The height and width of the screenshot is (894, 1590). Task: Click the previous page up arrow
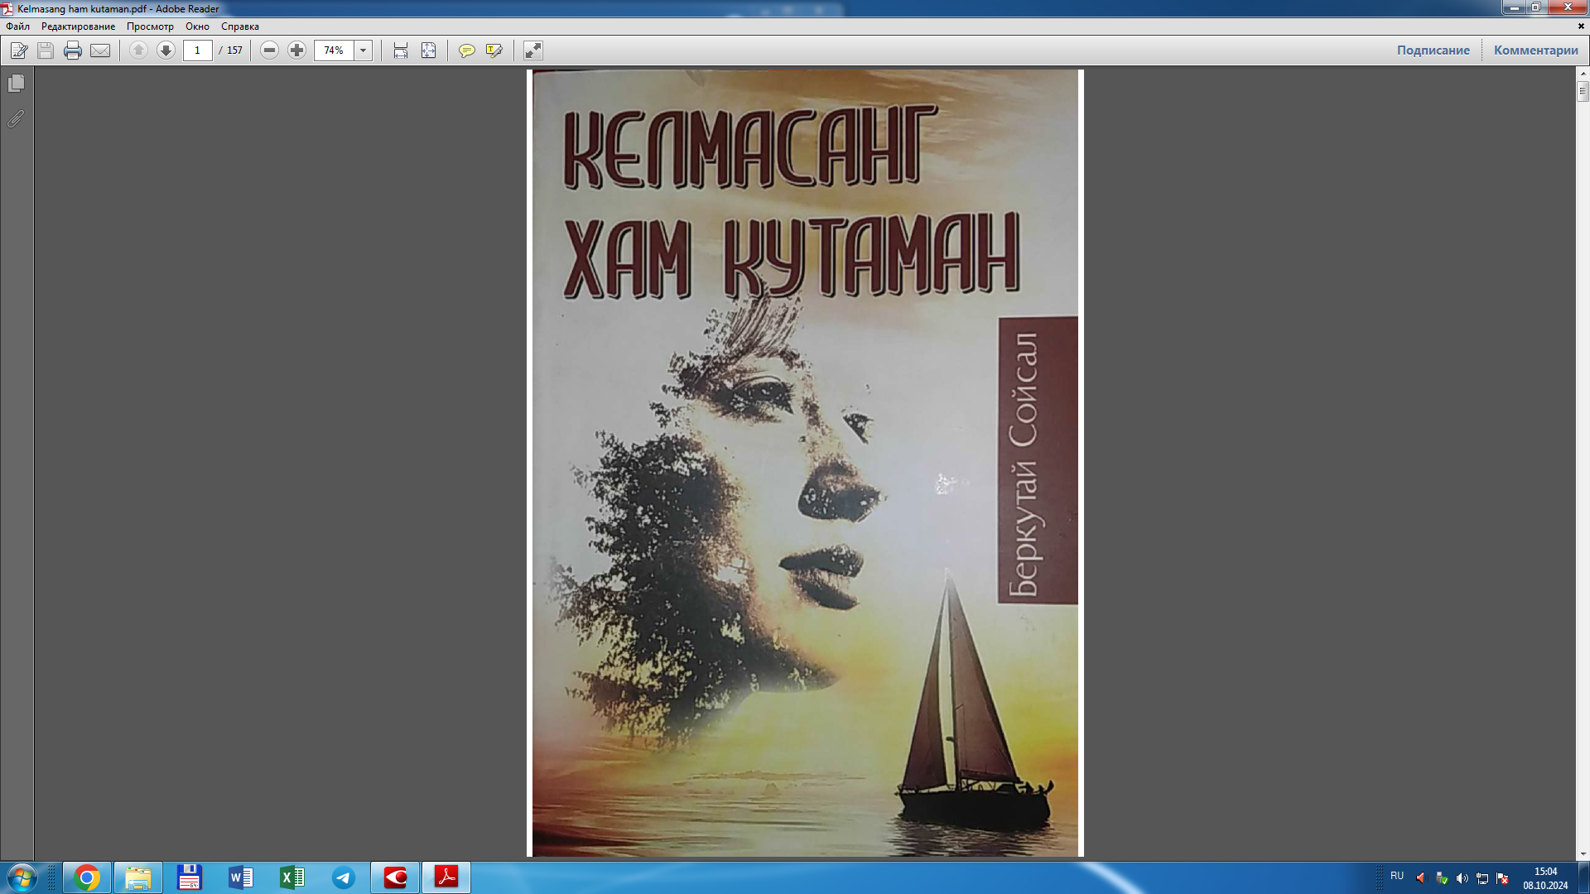[x=137, y=50]
